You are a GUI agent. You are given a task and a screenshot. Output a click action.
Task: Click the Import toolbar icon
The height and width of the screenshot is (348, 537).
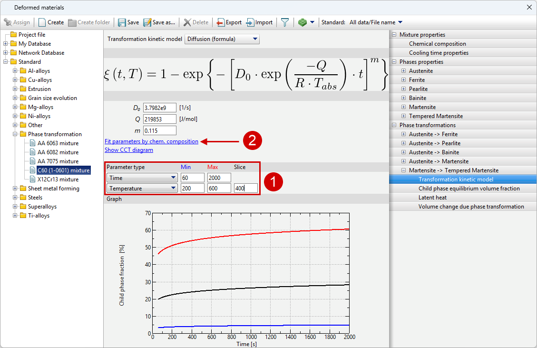pos(250,22)
